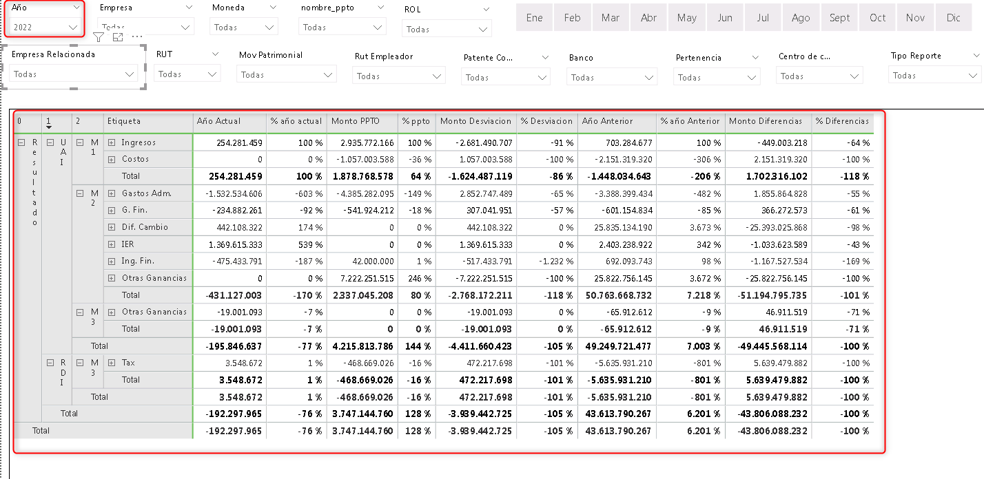Select the Abr month button
The height and width of the screenshot is (479, 984).
pyautogui.click(x=648, y=18)
